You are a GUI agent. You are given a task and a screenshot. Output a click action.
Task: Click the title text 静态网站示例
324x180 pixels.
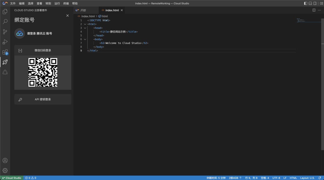pos(118,32)
